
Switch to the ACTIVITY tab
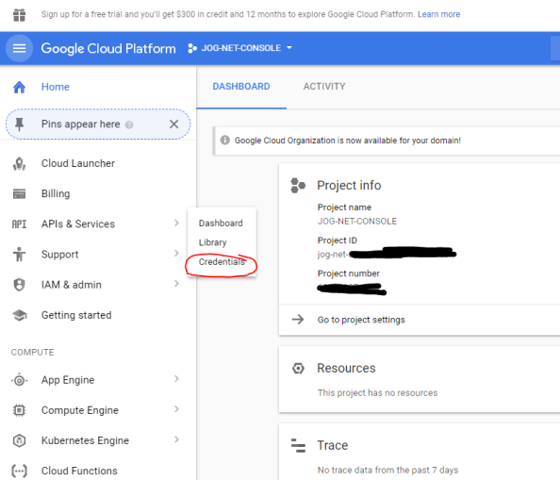[324, 87]
